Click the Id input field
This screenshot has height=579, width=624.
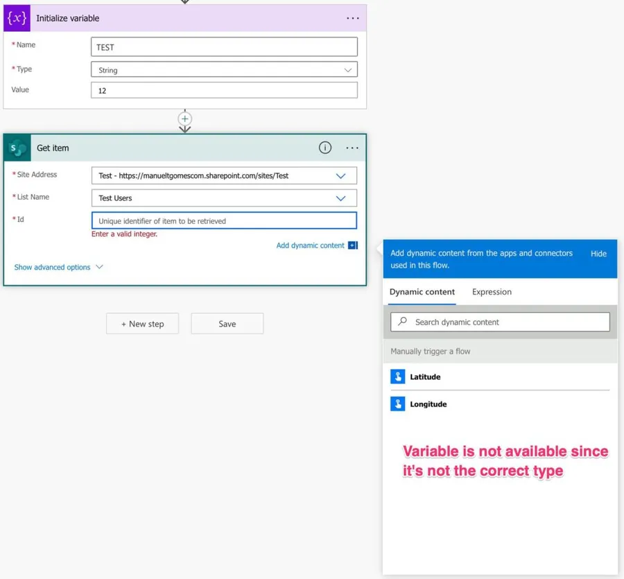coord(224,221)
